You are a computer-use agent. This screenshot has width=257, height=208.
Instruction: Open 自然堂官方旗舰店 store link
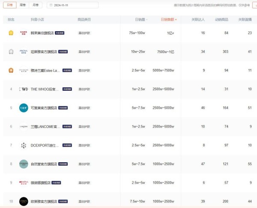point(44,164)
